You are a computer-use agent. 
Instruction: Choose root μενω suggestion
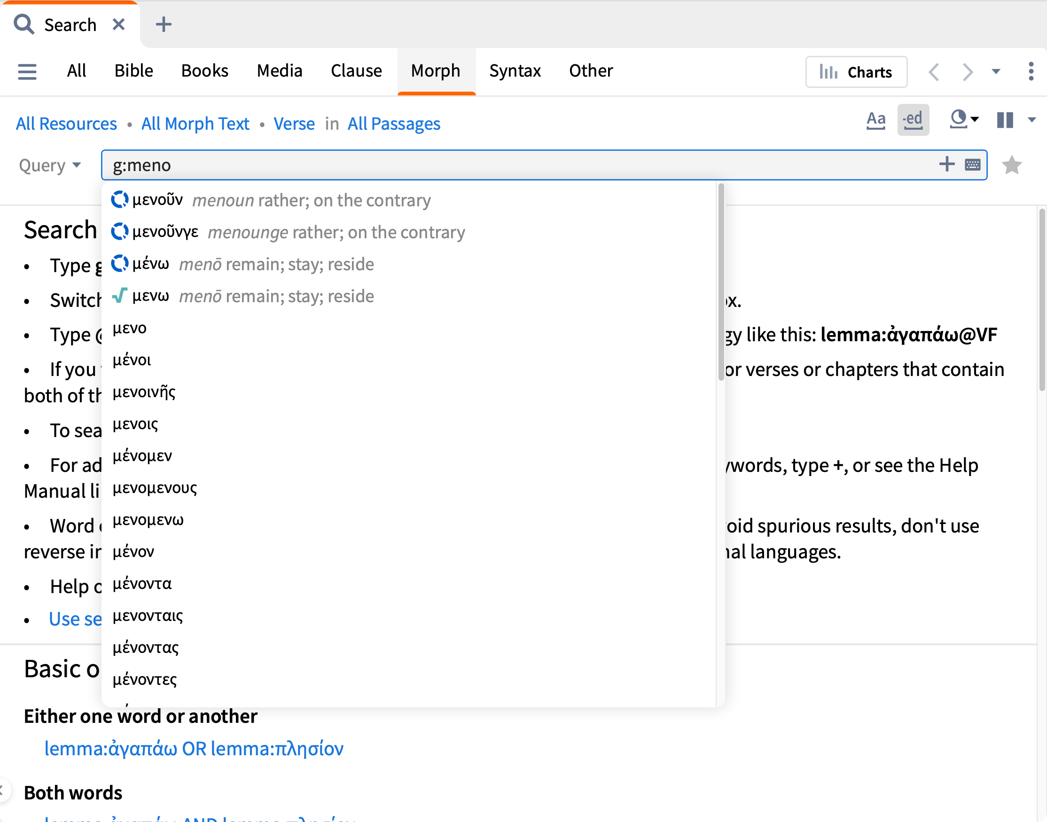[409, 296]
